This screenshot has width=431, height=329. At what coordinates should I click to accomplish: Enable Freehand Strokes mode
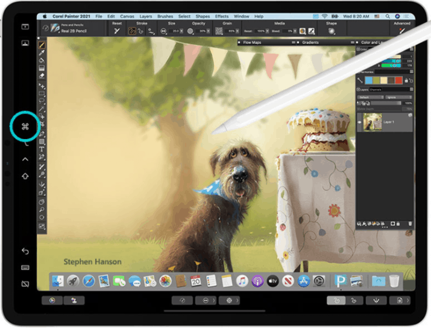(132, 31)
